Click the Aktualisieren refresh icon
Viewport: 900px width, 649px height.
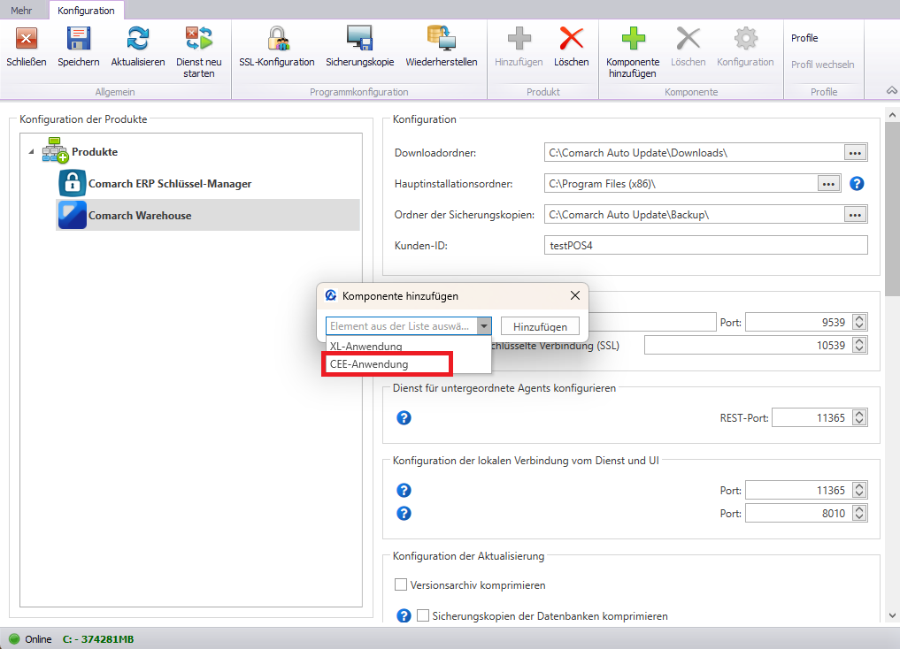[x=138, y=39]
